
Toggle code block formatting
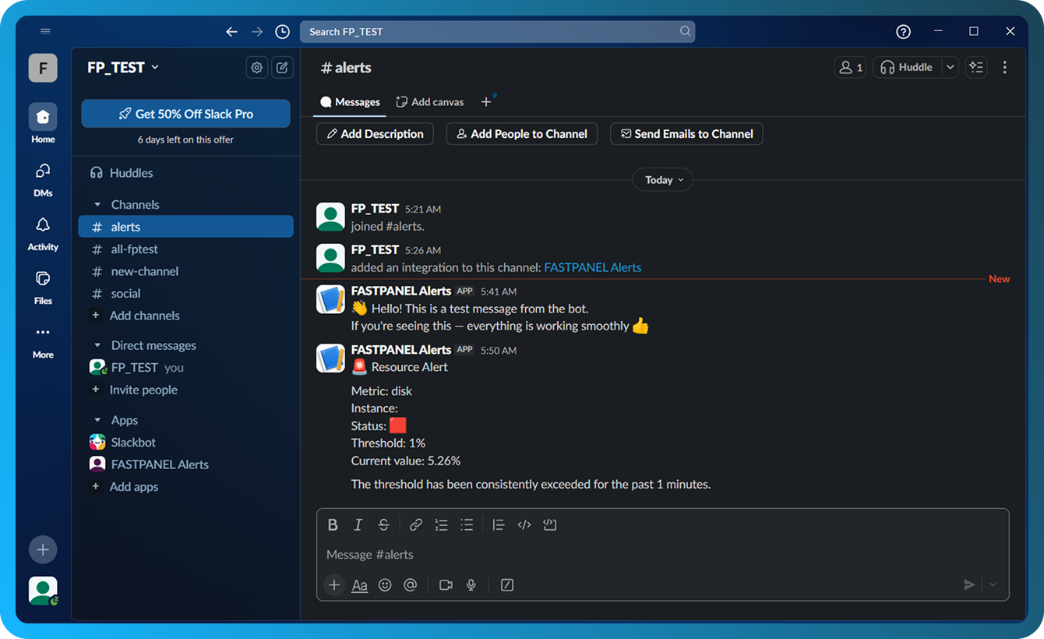(x=550, y=525)
